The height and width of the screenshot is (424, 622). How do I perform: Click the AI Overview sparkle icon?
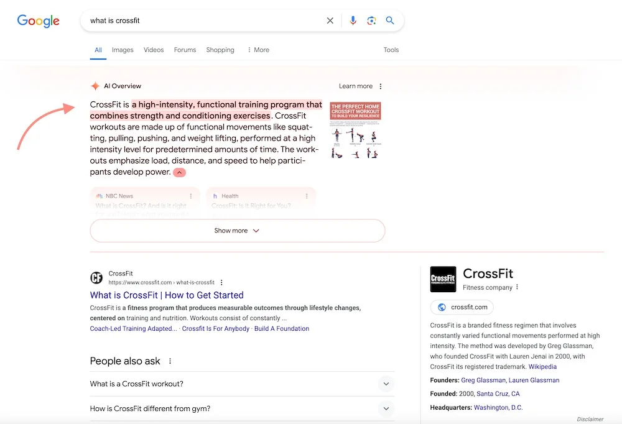[96, 86]
